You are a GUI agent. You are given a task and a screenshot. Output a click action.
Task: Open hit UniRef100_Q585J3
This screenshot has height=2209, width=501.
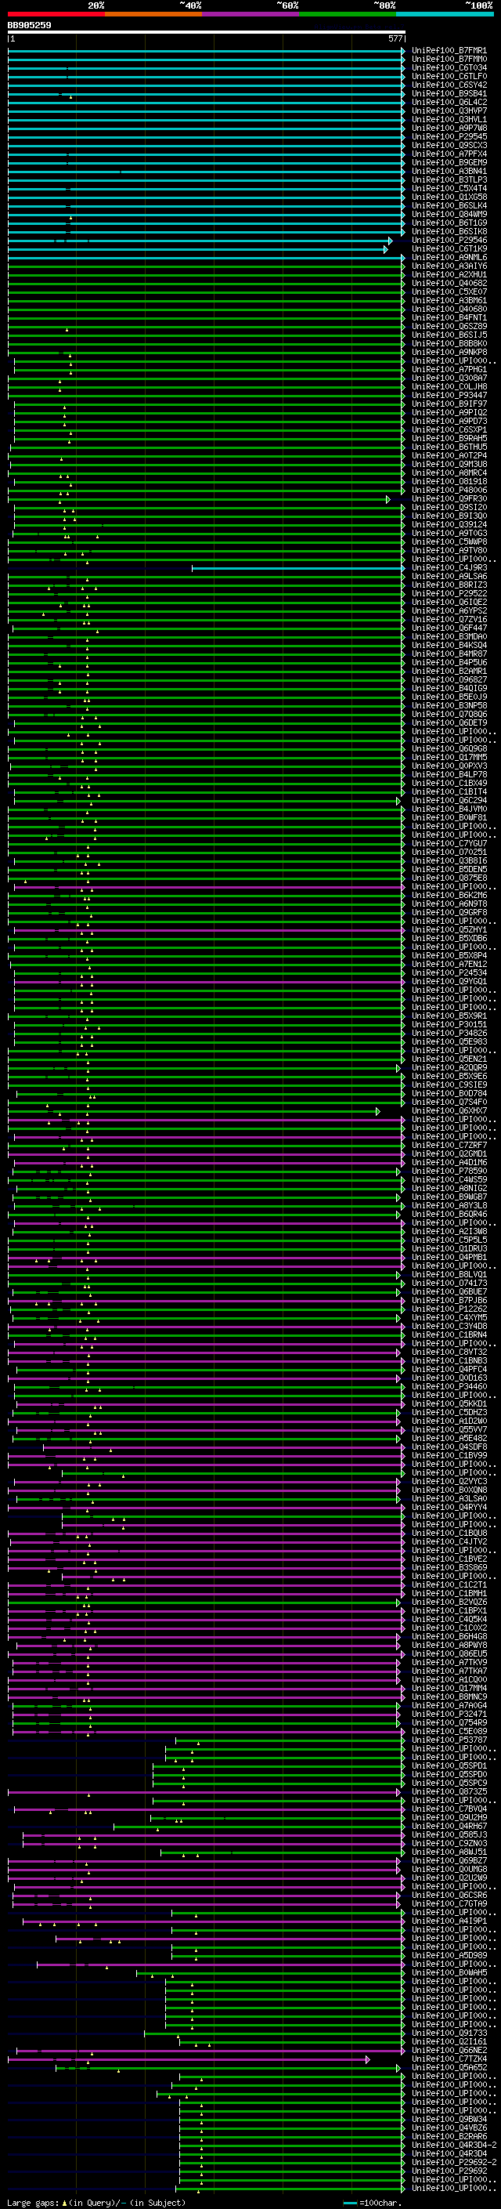[x=449, y=1835]
